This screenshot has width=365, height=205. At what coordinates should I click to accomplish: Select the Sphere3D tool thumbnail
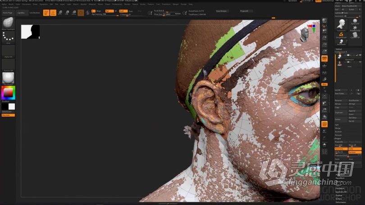point(355,22)
